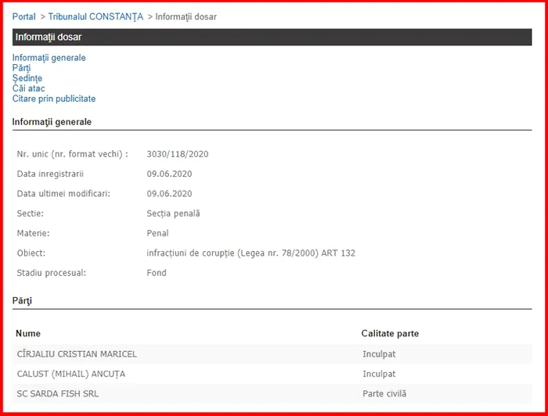548x416 pixels.
Task: Navigate to Ședințe link
Action: [27, 78]
